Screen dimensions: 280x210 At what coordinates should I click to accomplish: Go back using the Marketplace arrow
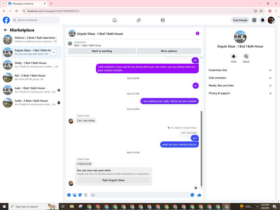(6, 30)
